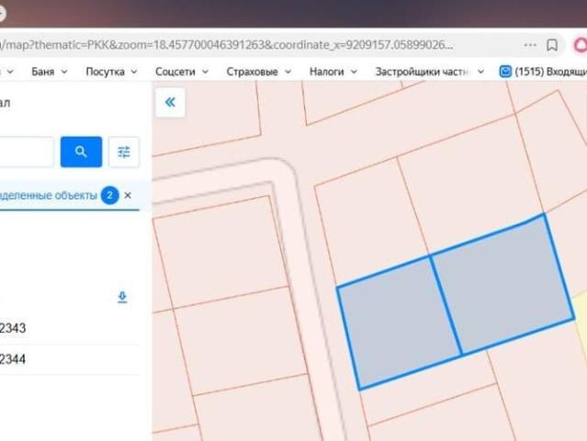Select the list entry ending 2343

(x=69, y=328)
